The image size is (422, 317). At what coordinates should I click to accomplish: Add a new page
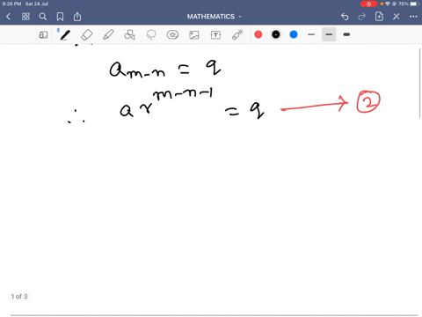(x=379, y=17)
